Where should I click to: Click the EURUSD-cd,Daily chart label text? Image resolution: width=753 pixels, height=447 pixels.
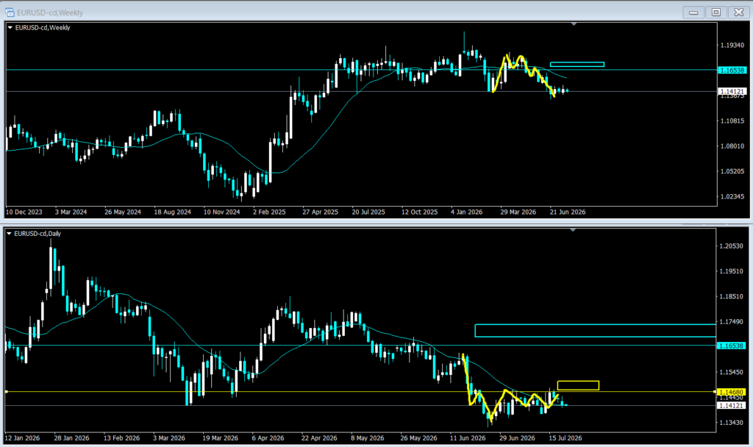38,234
